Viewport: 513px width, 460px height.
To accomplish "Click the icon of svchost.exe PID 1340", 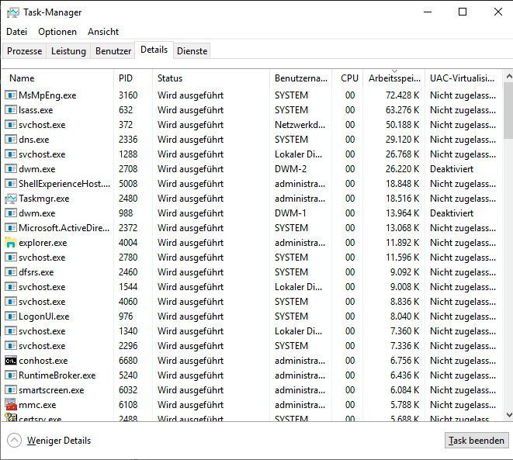I will (x=10, y=331).
